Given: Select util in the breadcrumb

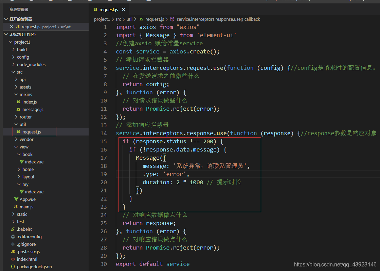Looking at the screenshot, I should [129, 19].
